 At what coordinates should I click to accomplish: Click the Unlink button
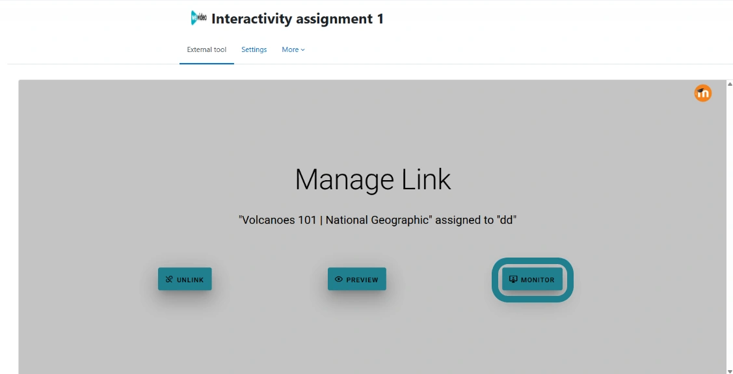tap(185, 279)
